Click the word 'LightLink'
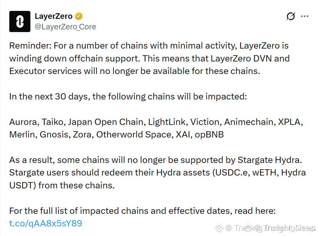This screenshot has height=236, width=318. tap(167, 122)
